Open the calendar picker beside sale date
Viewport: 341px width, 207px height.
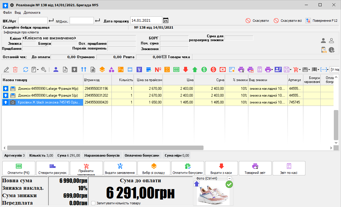click(166, 21)
